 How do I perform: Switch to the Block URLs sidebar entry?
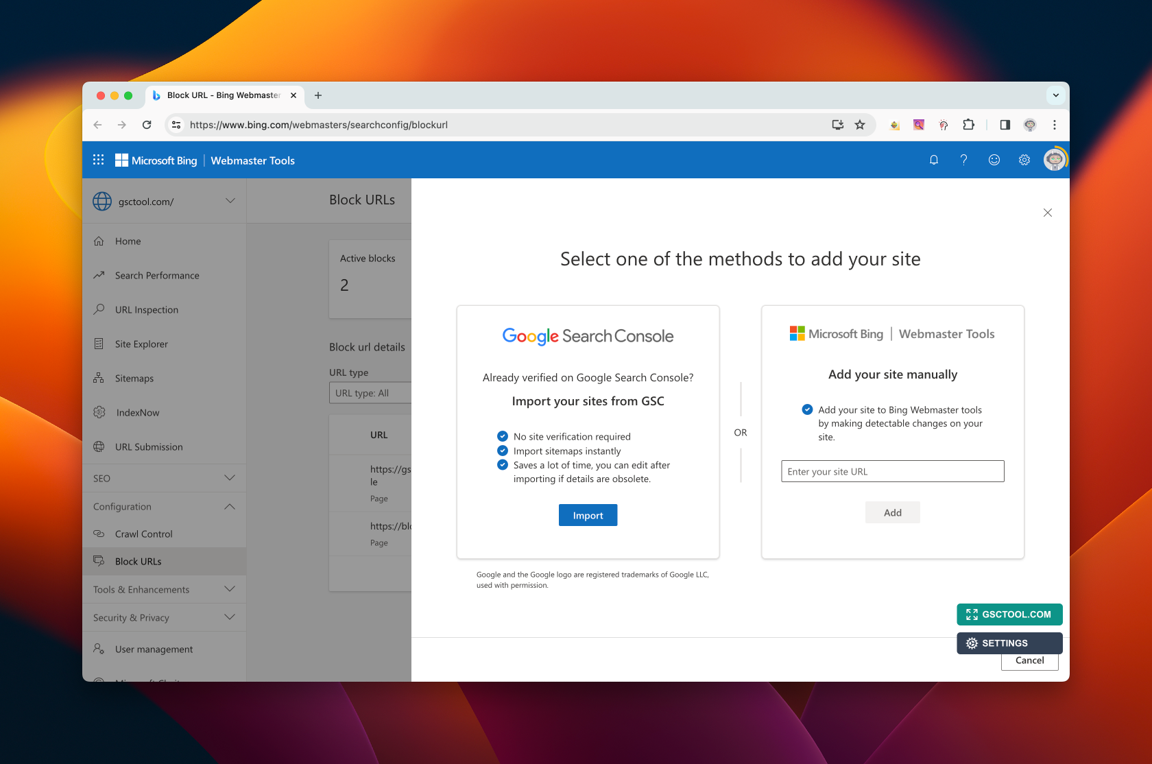coord(138,561)
